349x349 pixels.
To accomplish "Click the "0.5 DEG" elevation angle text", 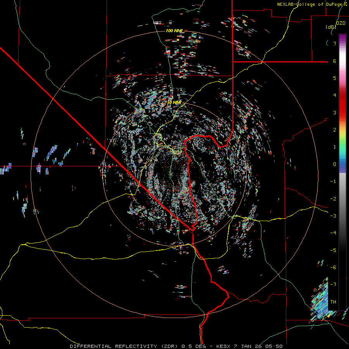I will click(x=194, y=346).
